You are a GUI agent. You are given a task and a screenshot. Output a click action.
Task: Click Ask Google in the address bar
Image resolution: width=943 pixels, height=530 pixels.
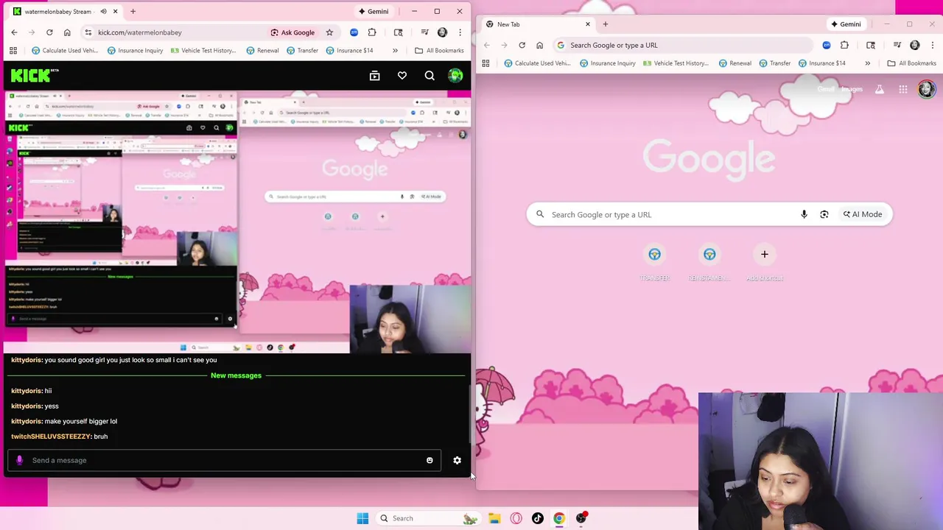pyautogui.click(x=292, y=32)
